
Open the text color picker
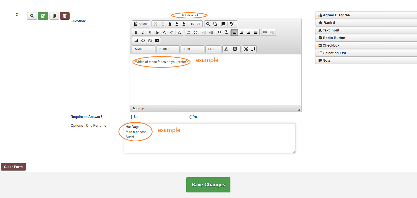(x=227, y=49)
